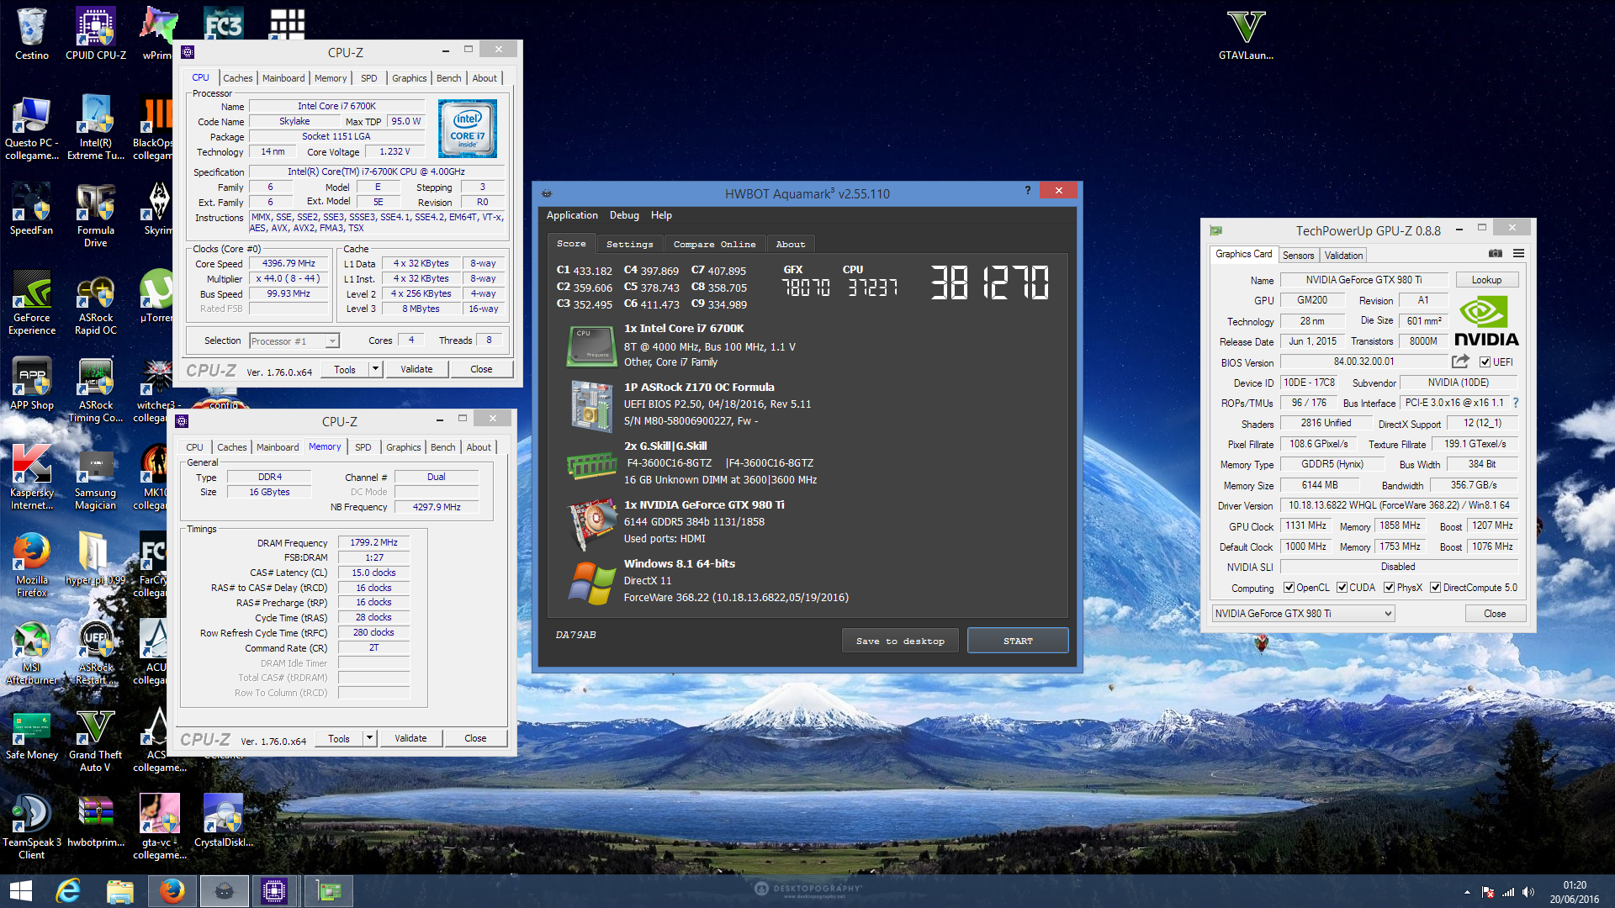This screenshot has width=1615, height=908.
Task: Open Samsung Magician desktop icon
Action: 96,478
